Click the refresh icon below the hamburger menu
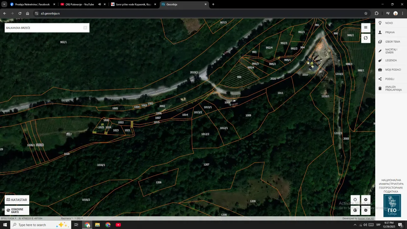Image resolution: width=407 pixels, height=229 pixels. pyautogui.click(x=365, y=38)
